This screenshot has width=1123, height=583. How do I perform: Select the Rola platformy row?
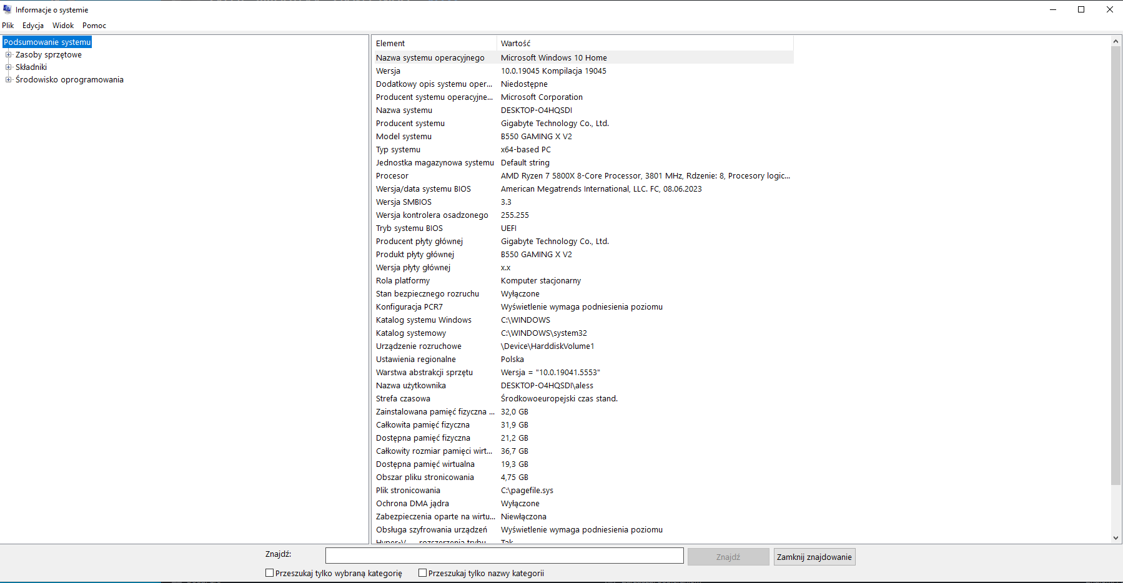(x=583, y=280)
